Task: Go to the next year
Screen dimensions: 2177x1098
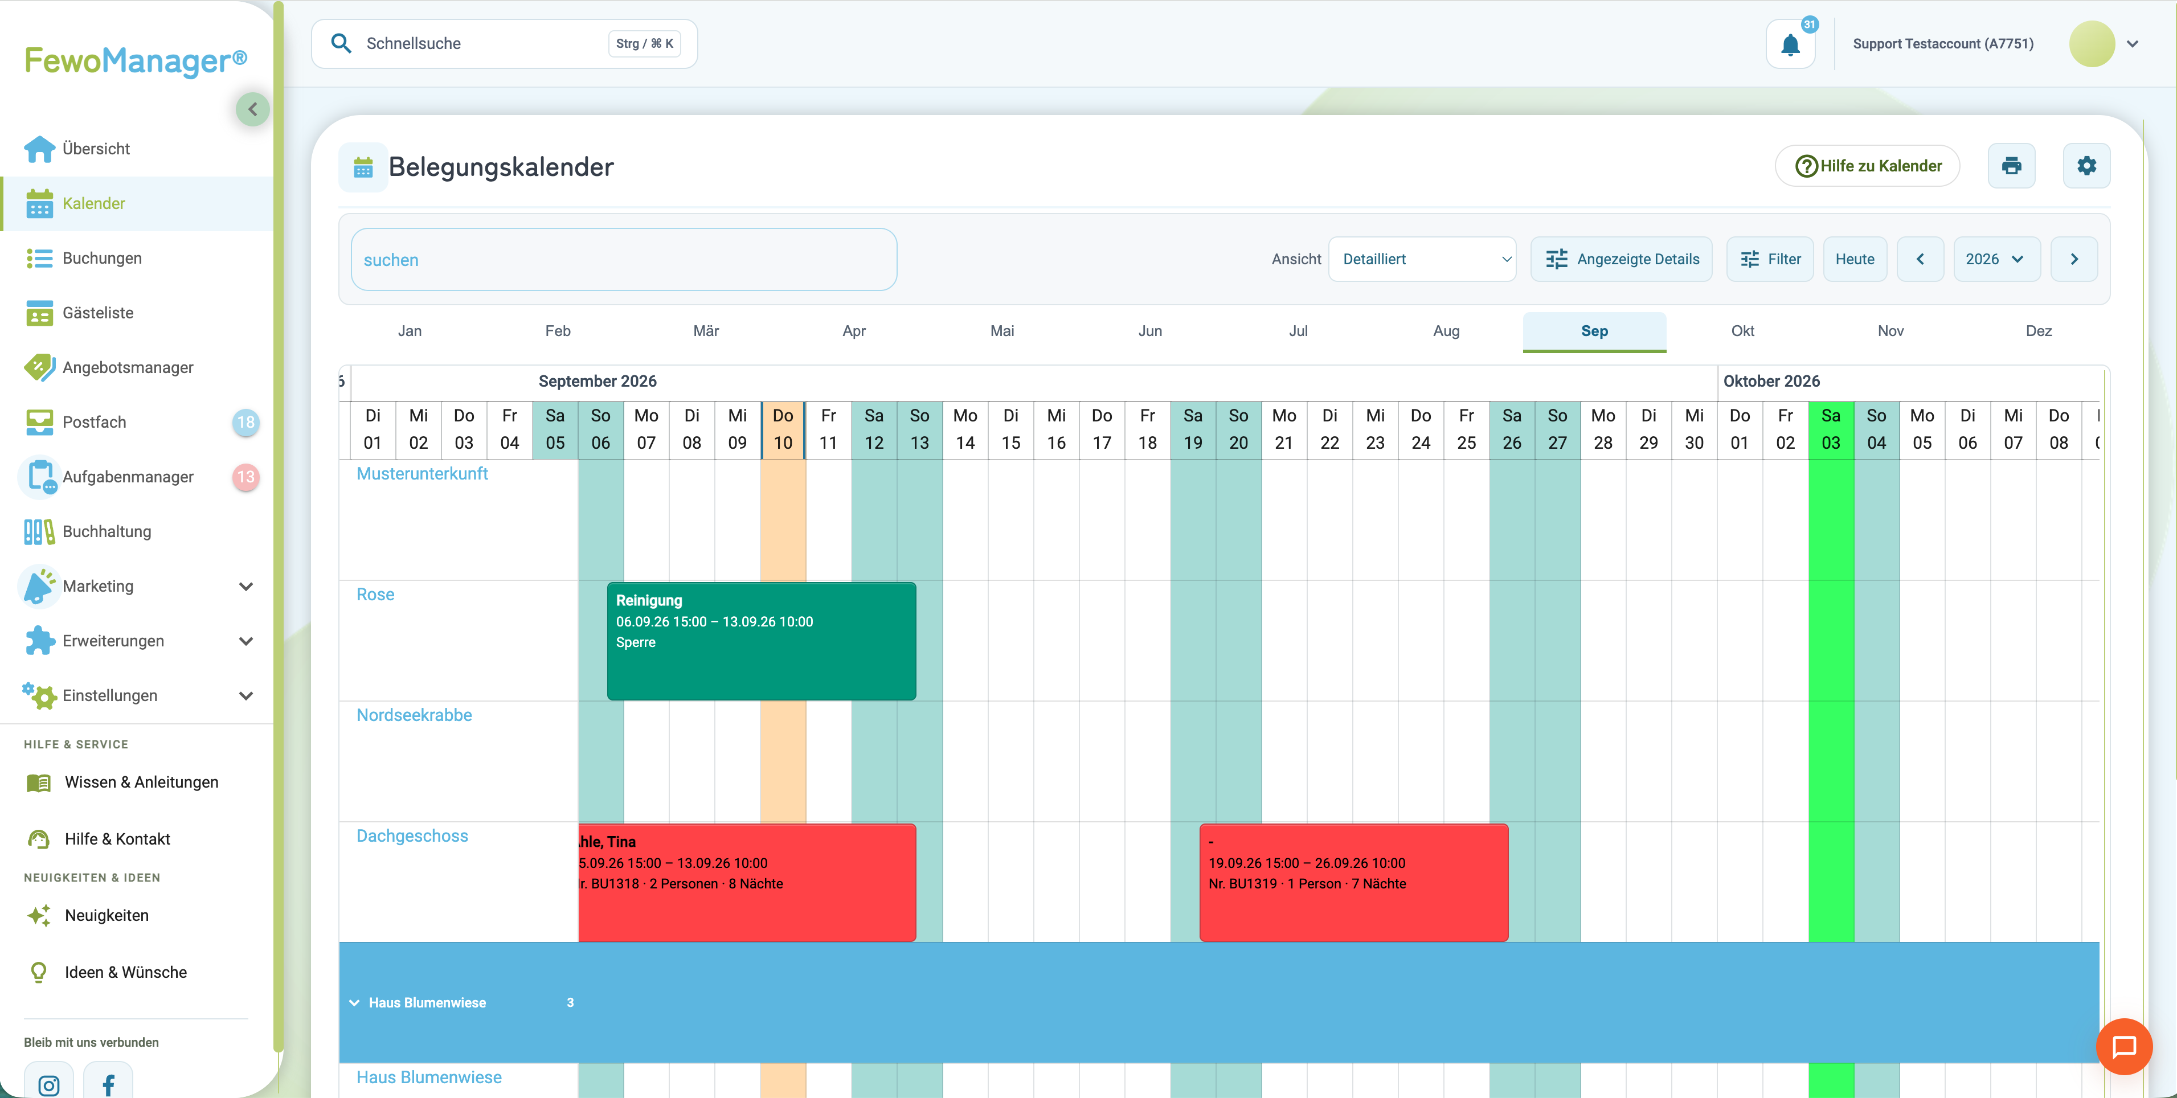Action: click(2074, 260)
